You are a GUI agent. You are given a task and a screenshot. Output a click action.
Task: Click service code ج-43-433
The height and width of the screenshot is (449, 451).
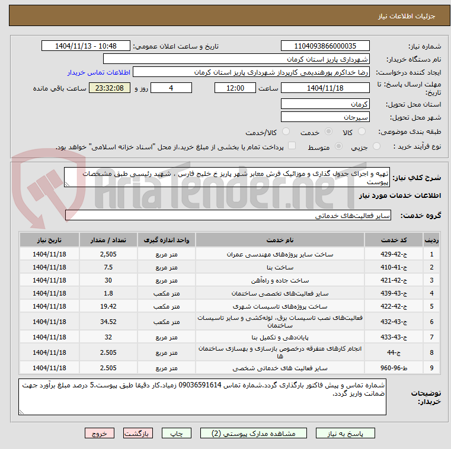394,337
